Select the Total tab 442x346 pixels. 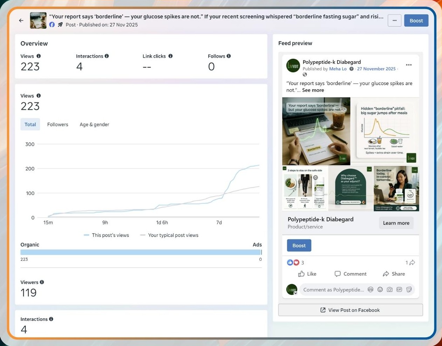pyautogui.click(x=30, y=124)
